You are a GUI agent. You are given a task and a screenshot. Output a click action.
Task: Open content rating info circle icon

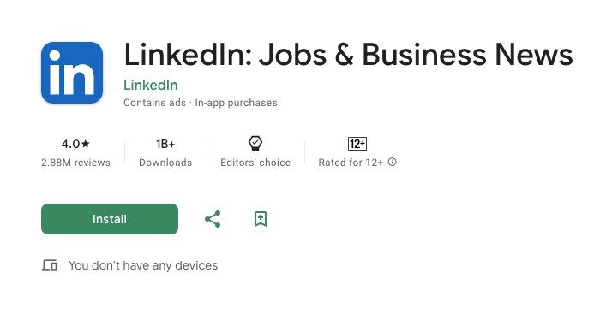[392, 162]
